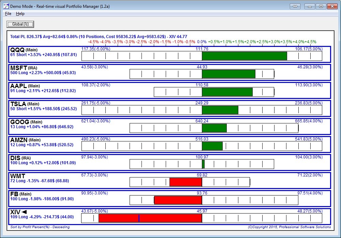341x238 pixels.
Task: Click the green MSFT profit bar
Action: (228, 74)
